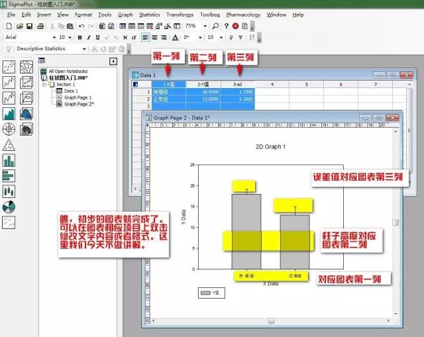This screenshot has height=337, width=424.
Task: Select Data 1 in notebook tree
Action: [71, 91]
